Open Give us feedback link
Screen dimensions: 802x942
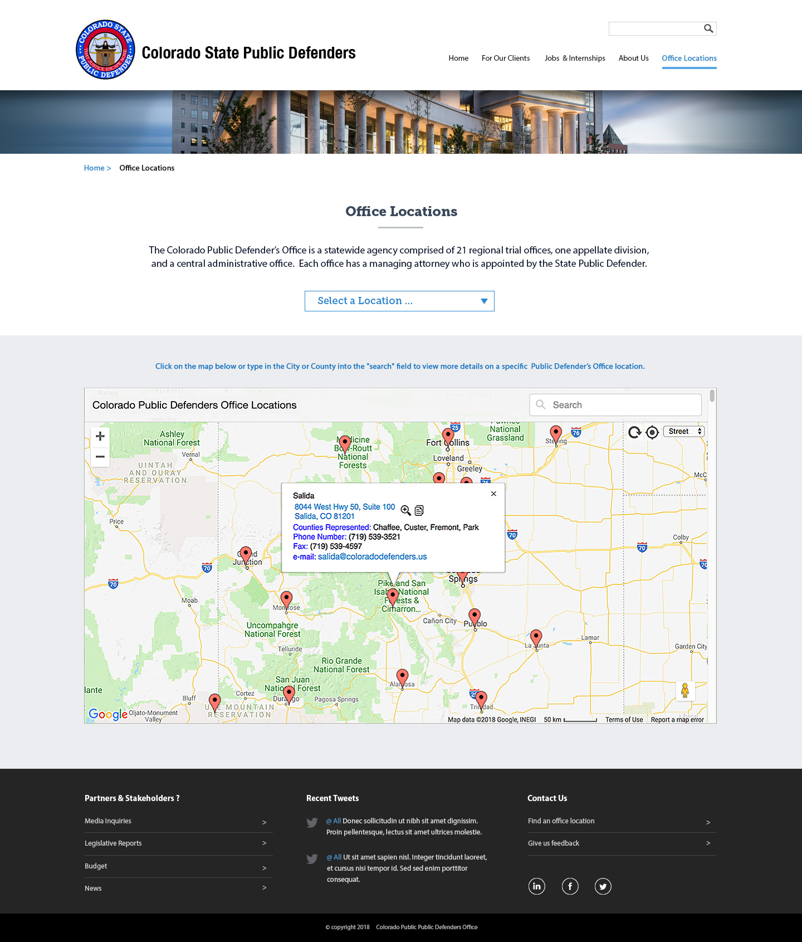622,843
